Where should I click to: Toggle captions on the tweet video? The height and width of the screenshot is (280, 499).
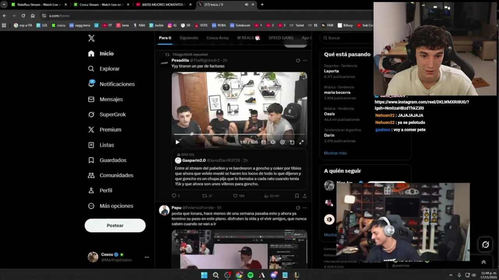(x=264, y=142)
